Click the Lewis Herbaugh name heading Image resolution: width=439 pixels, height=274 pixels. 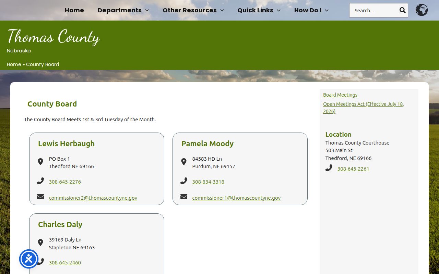pyautogui.click(x=66, y=144)
